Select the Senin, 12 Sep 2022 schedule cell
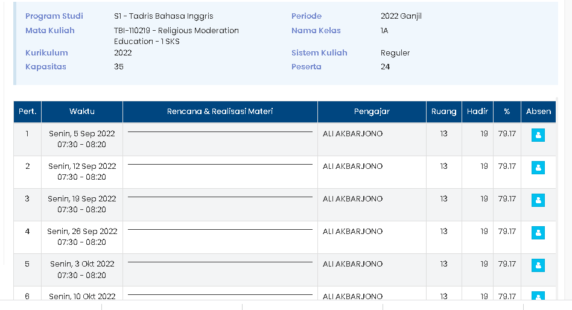This screenshot has height=310, width=572. (x=82, y=172)
